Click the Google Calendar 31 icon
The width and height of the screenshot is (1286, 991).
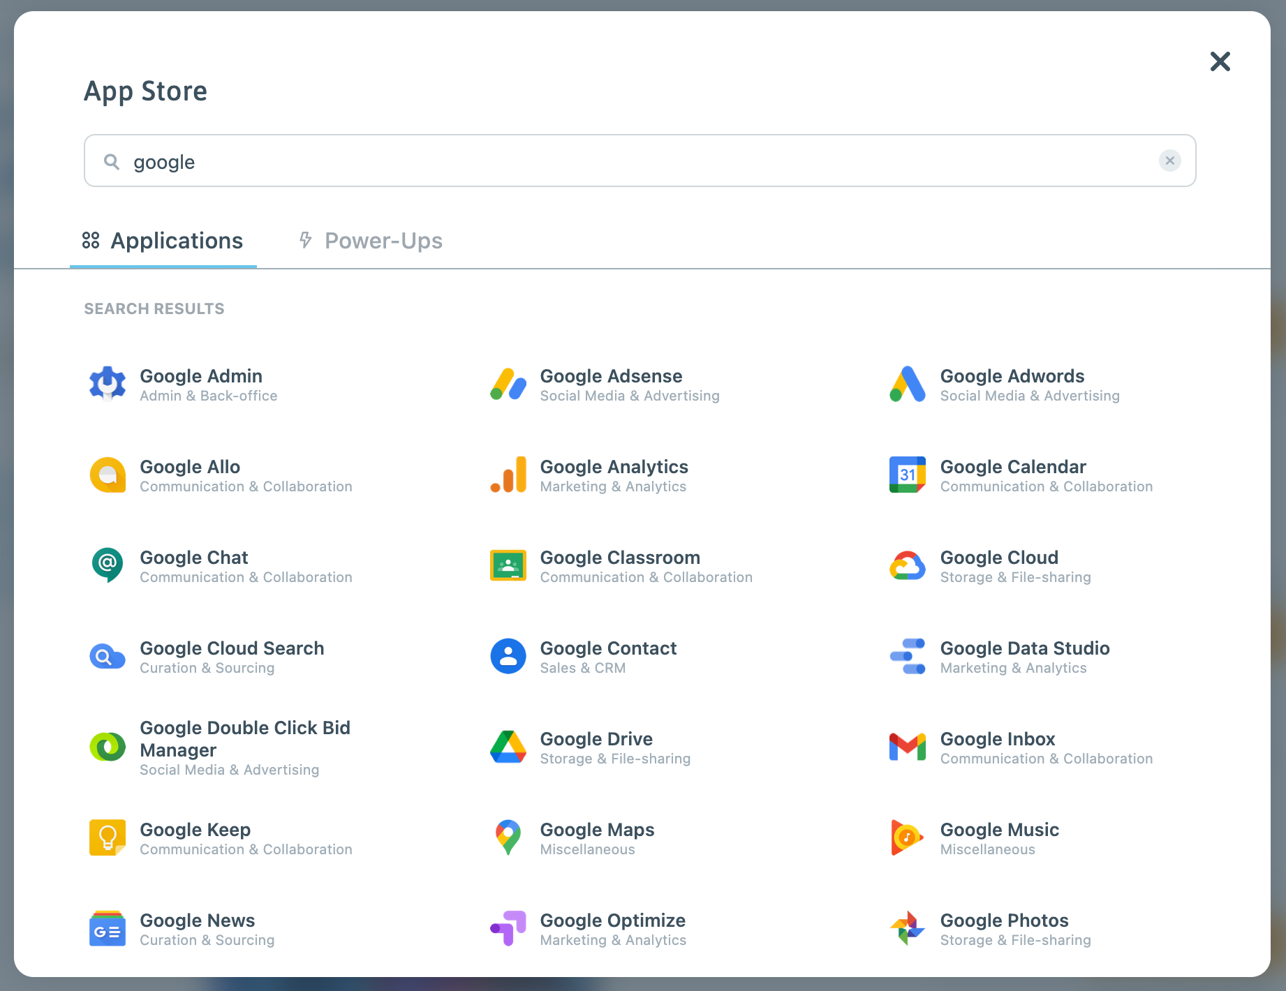[x=908, y=475]
